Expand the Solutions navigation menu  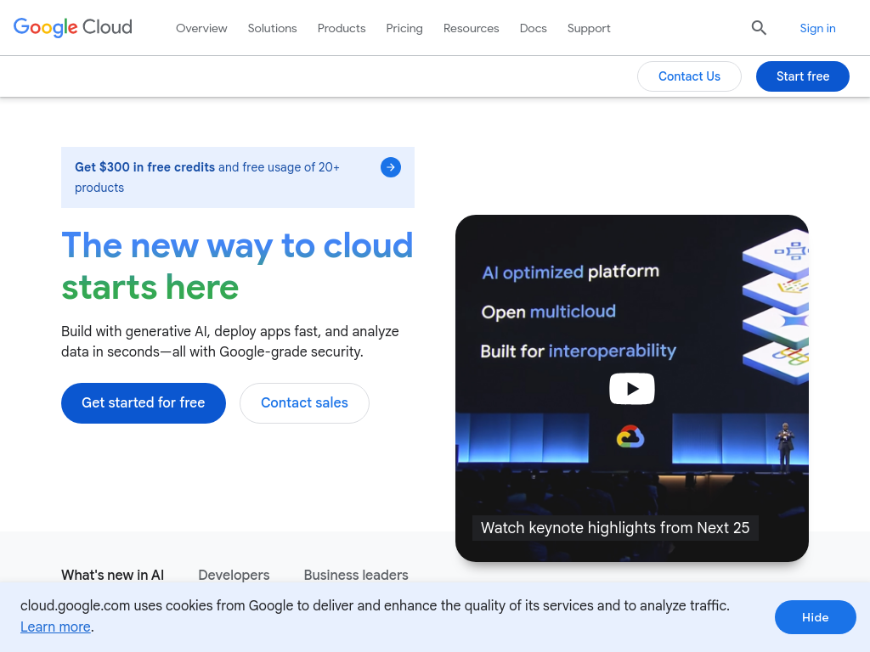[272, 28]
